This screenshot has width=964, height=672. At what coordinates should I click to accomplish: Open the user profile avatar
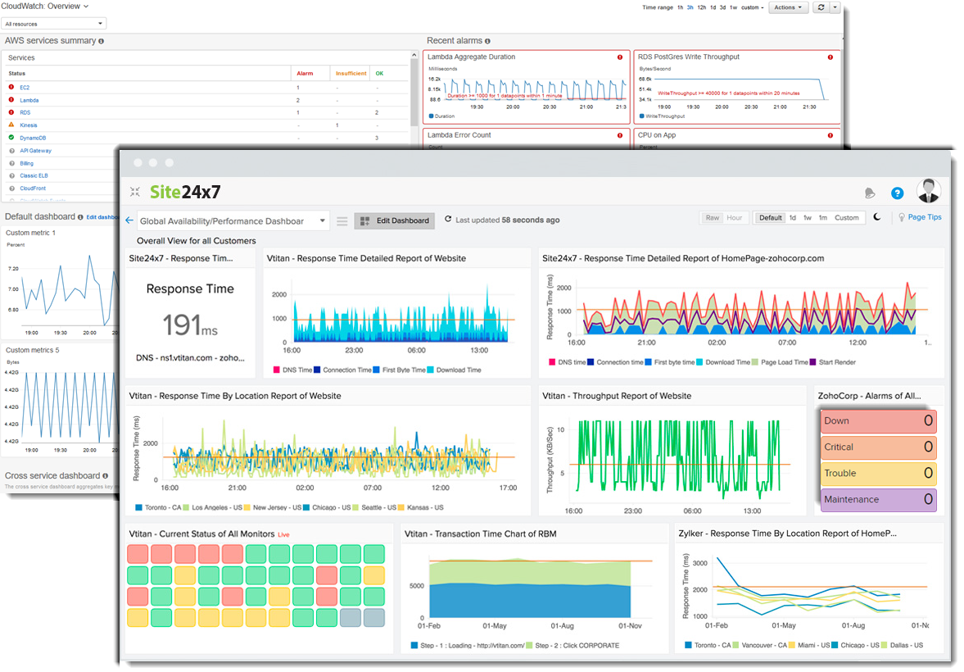pos(928,191)
